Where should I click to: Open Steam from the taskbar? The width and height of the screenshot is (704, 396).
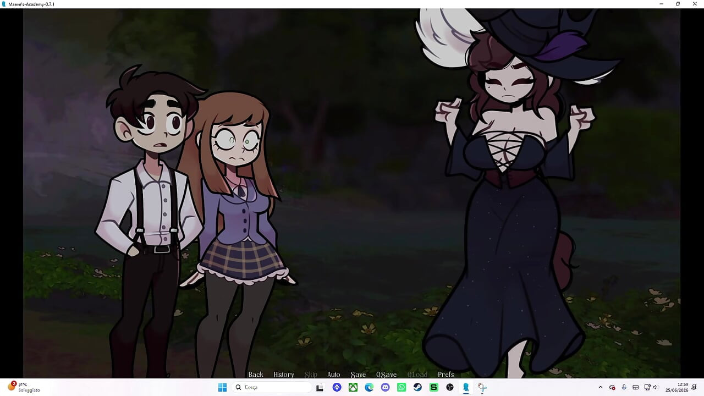pyautogui.click(x=417, y=387)
